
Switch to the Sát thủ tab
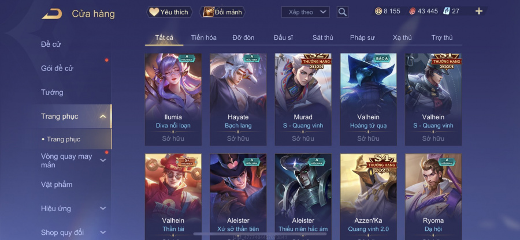pyautogui.click(x=322, y=37)
